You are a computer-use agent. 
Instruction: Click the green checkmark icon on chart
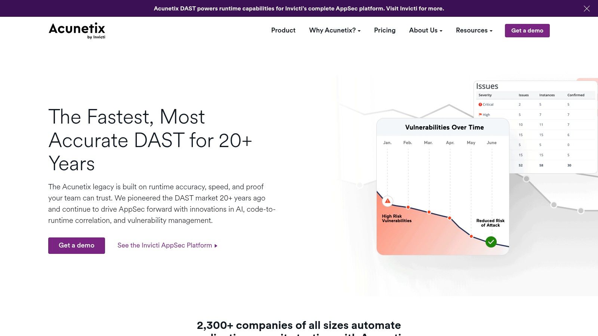tap(491, 242)
